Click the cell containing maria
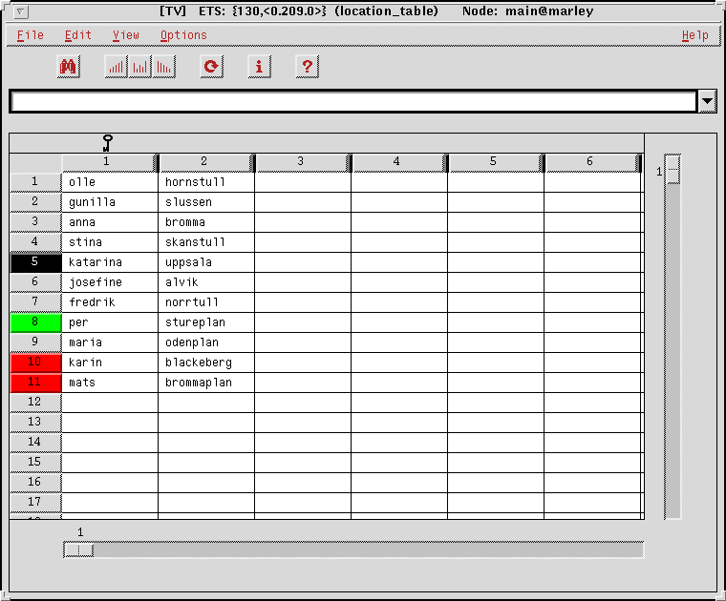Screen dimensions: 726x601 tap(110, 342)
